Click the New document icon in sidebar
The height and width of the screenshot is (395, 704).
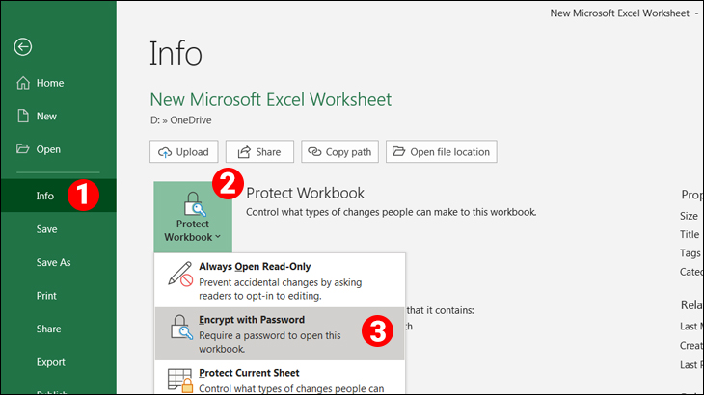pyautogui.click(x=23, y=116)
